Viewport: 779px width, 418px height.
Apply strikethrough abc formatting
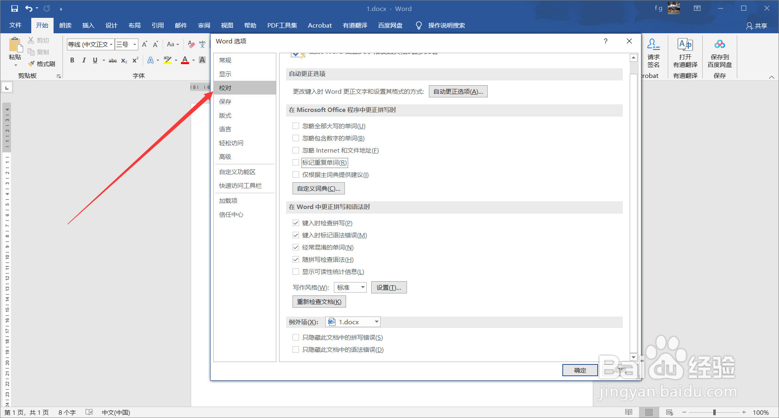pyautogui.click(x=113, y=60)
